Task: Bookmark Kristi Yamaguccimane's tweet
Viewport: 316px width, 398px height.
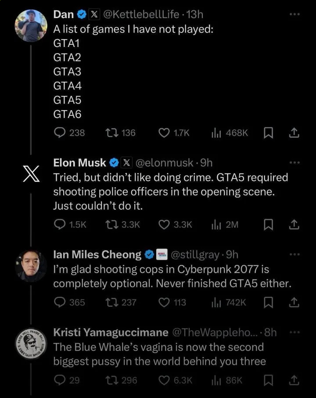Action: (x=268, y=380)
